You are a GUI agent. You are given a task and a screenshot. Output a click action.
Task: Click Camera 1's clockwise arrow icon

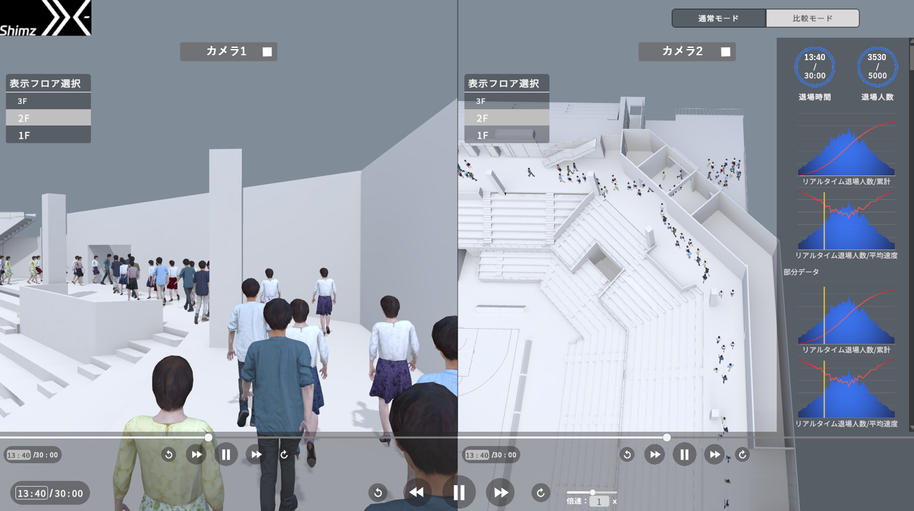(x=284, y=455)
